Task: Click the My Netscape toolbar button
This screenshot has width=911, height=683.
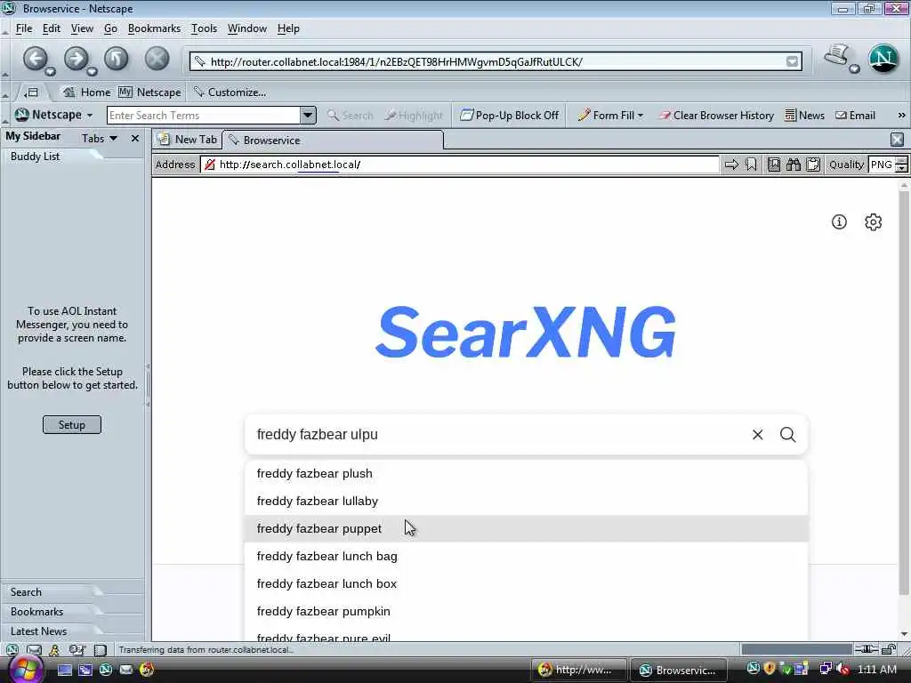Action: [149, 92]
